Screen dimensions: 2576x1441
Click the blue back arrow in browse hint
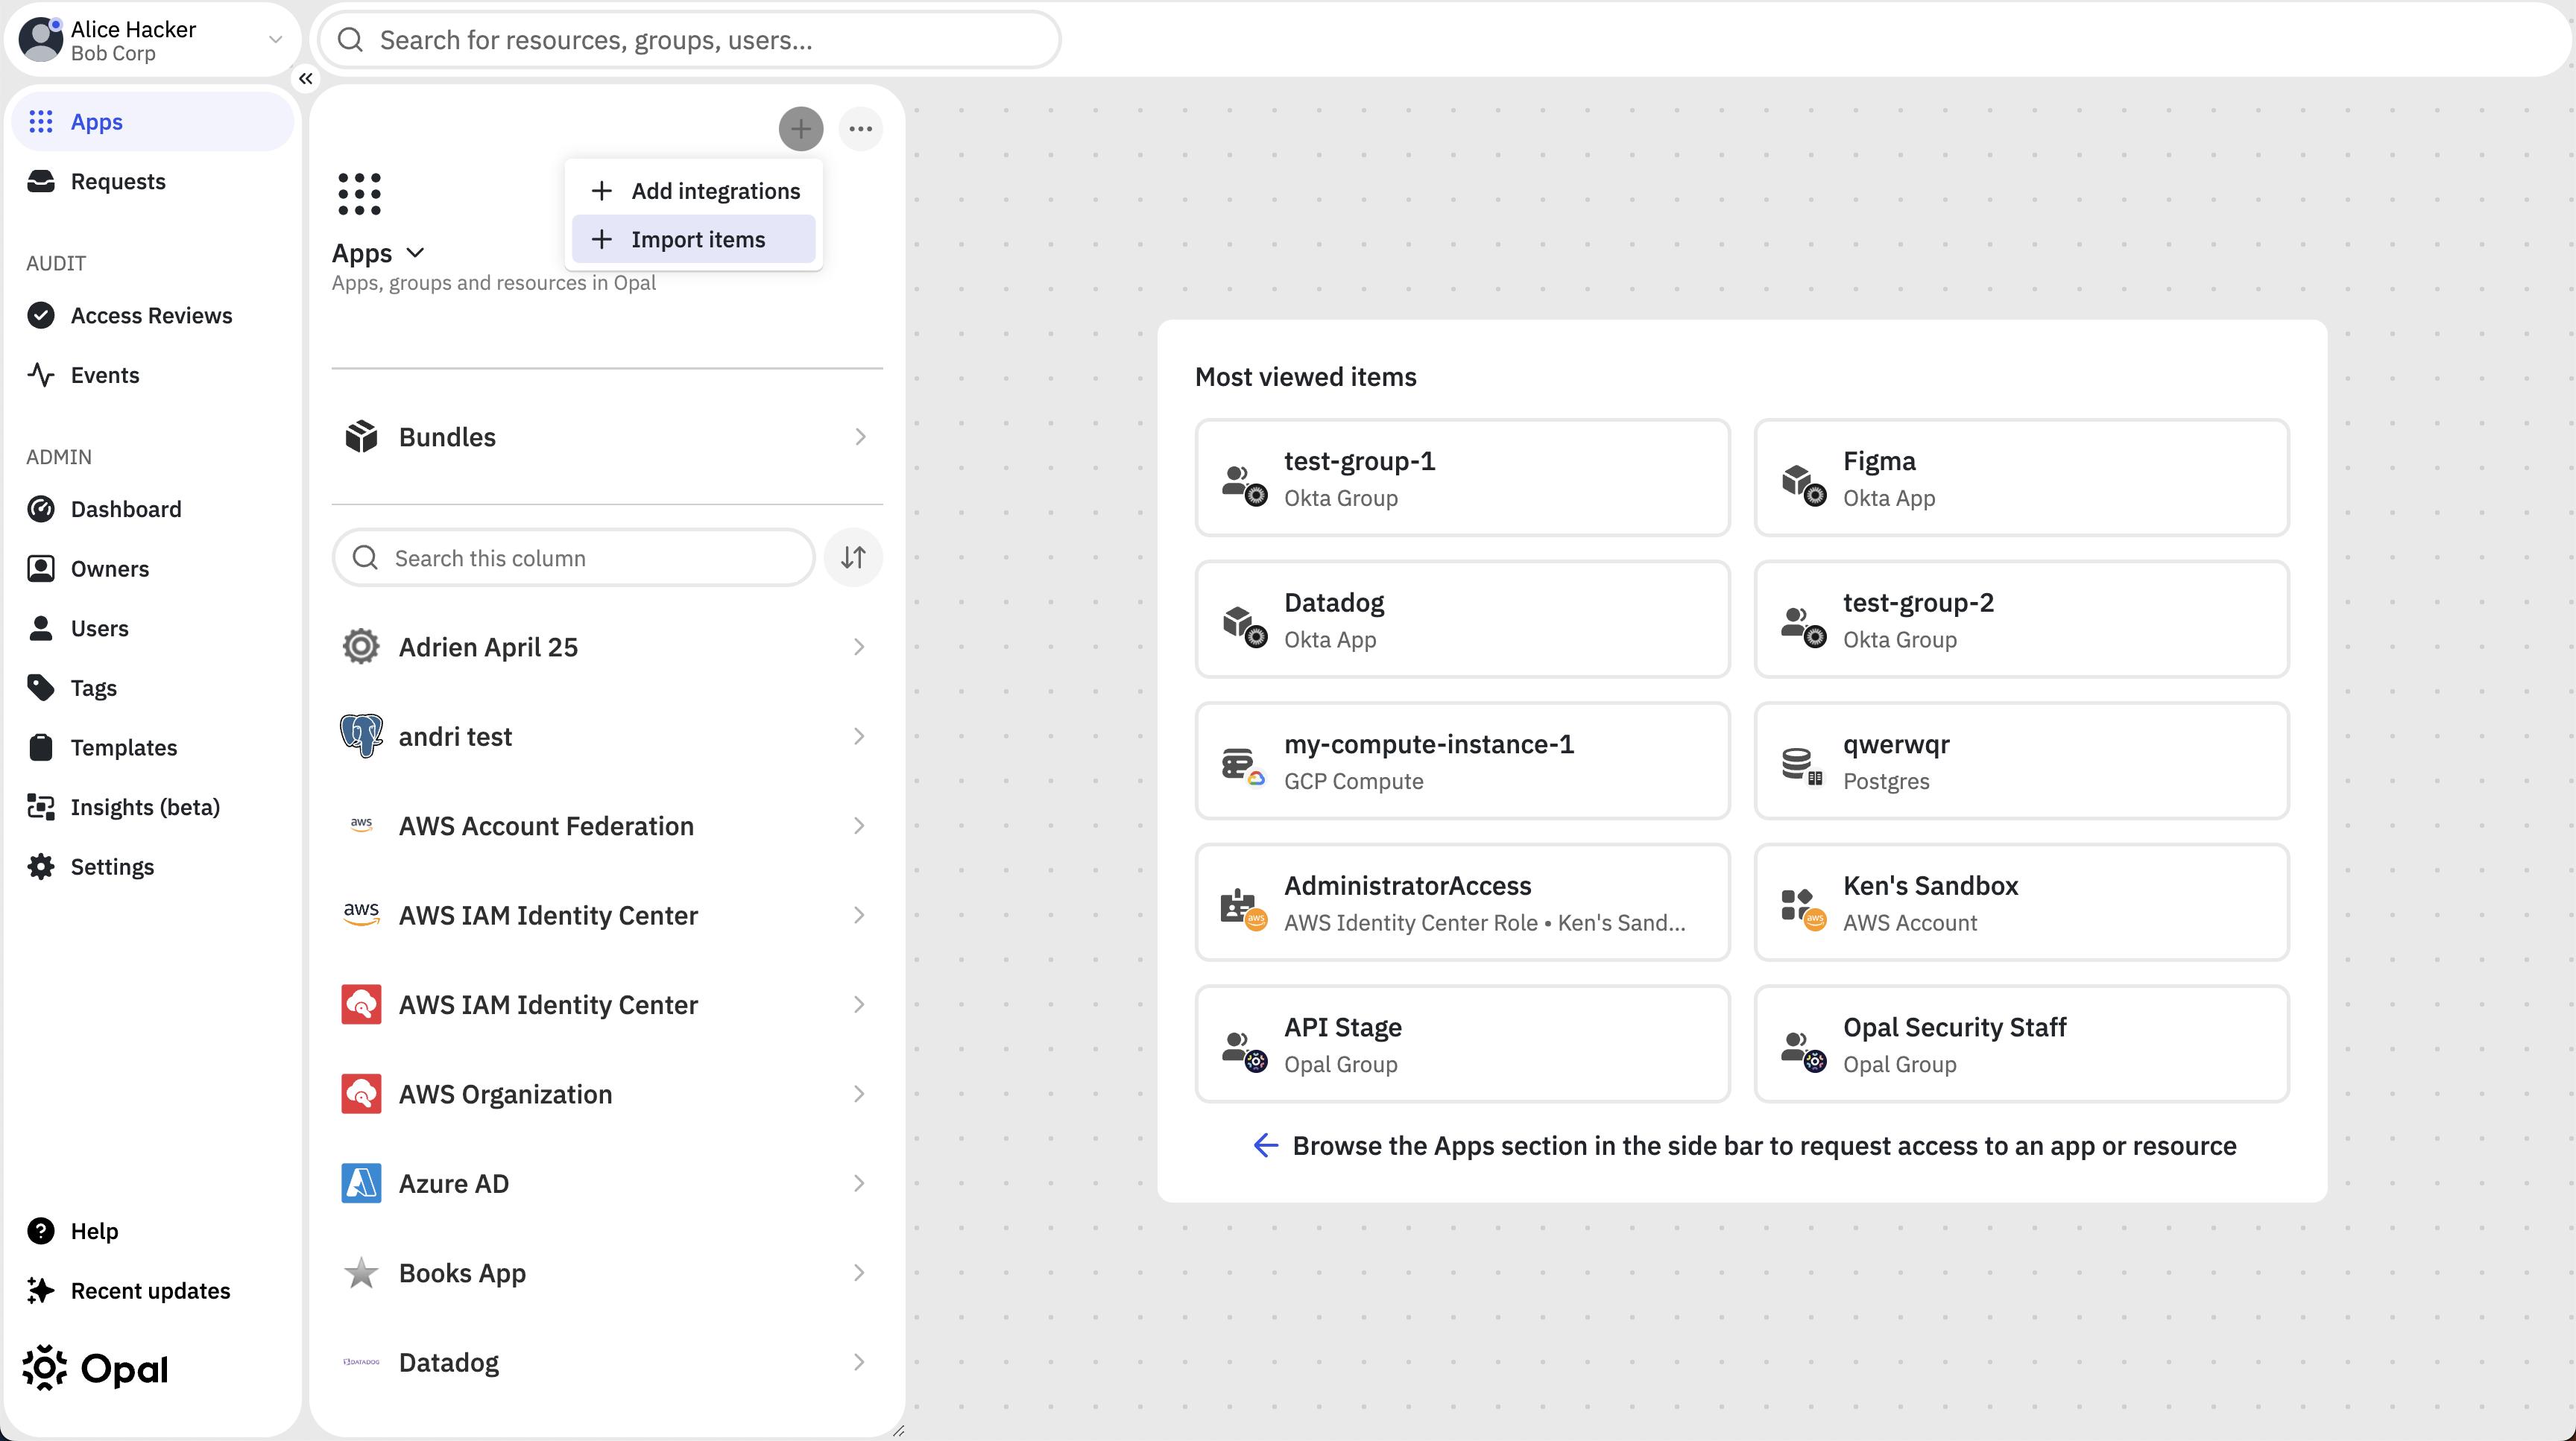pos(1266,1145)
